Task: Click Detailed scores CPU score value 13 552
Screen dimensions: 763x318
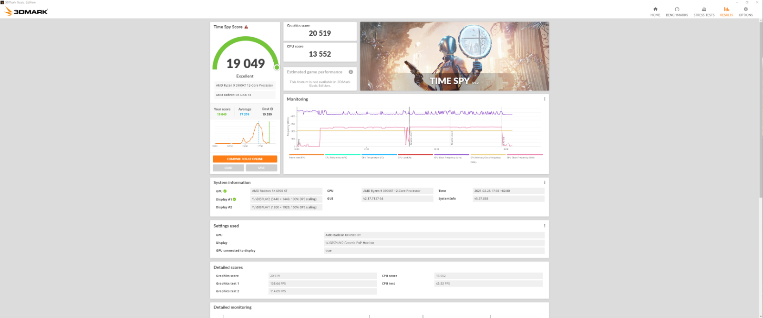Action: tap(488, 276)
